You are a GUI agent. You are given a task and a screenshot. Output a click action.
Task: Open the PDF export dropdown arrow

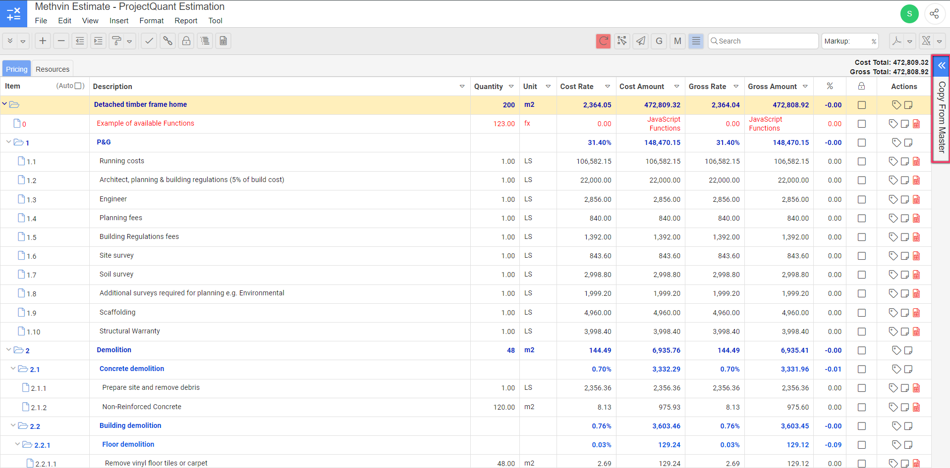(910, 42)
